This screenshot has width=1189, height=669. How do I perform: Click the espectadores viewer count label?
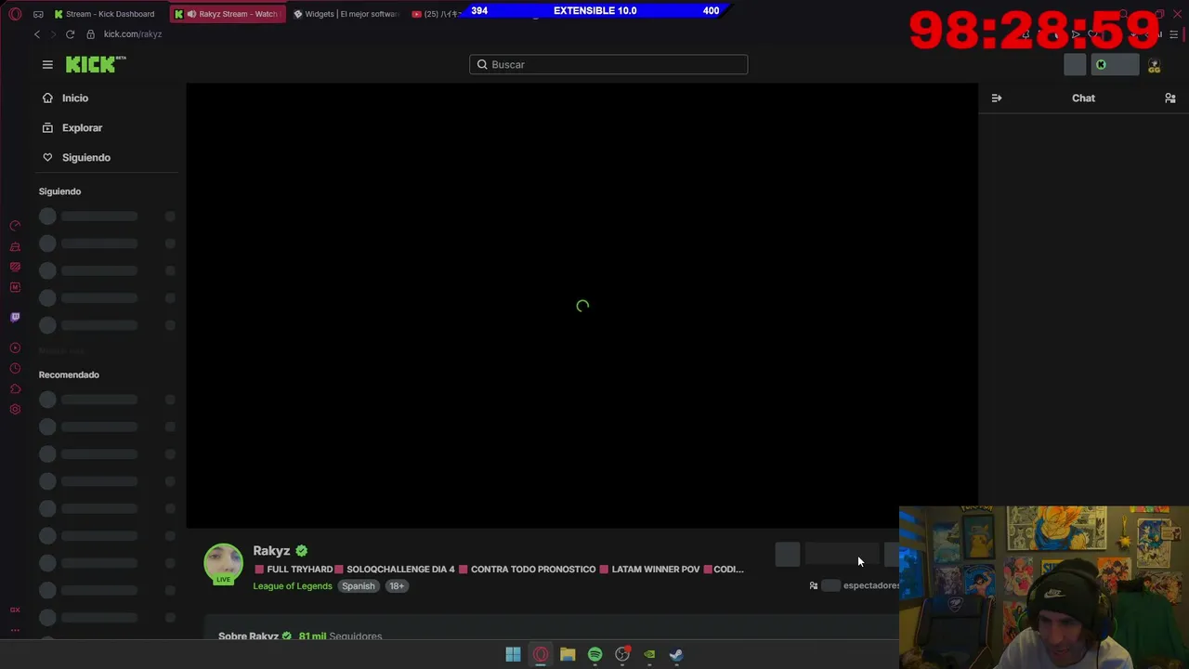point(870,585)
